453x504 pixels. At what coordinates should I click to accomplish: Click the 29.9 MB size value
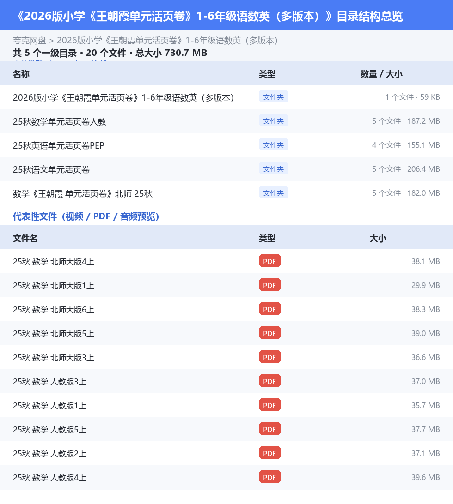click(426, 285)
